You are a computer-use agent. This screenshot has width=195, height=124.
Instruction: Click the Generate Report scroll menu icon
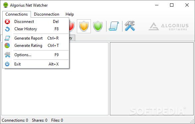pyautogui.click(x=7, y=38)
